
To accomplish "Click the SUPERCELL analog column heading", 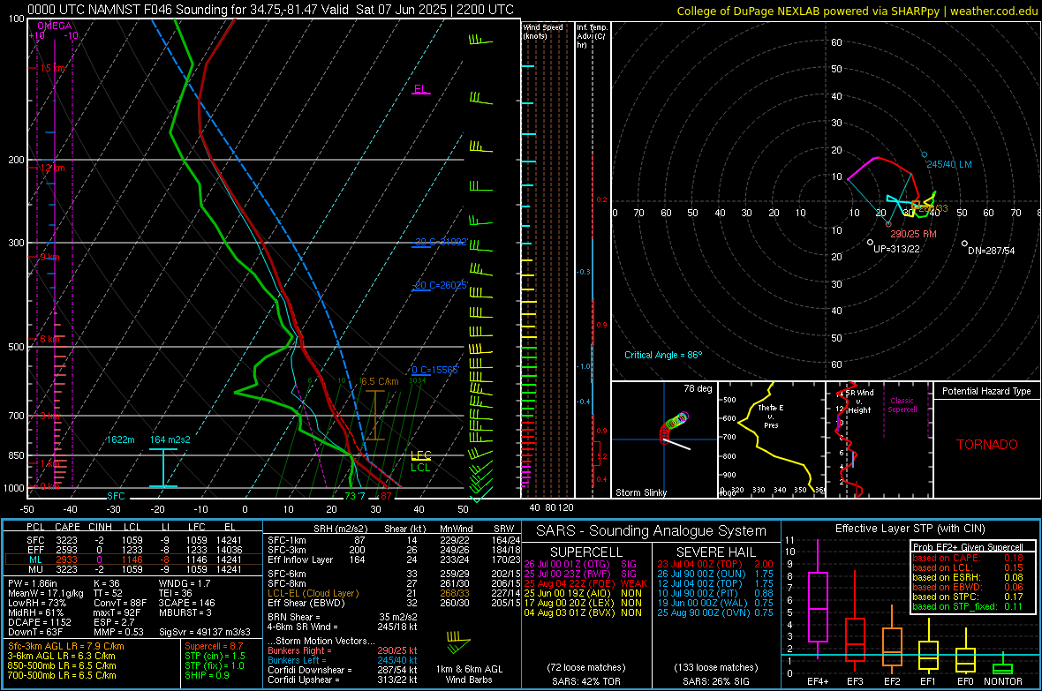I will (586, 552).
